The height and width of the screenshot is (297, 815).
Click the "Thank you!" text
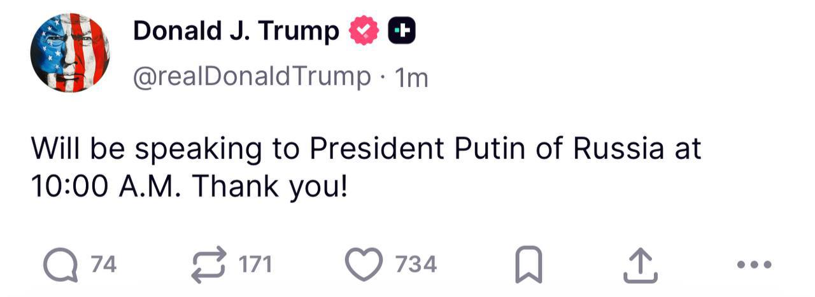tap(269, 186)
